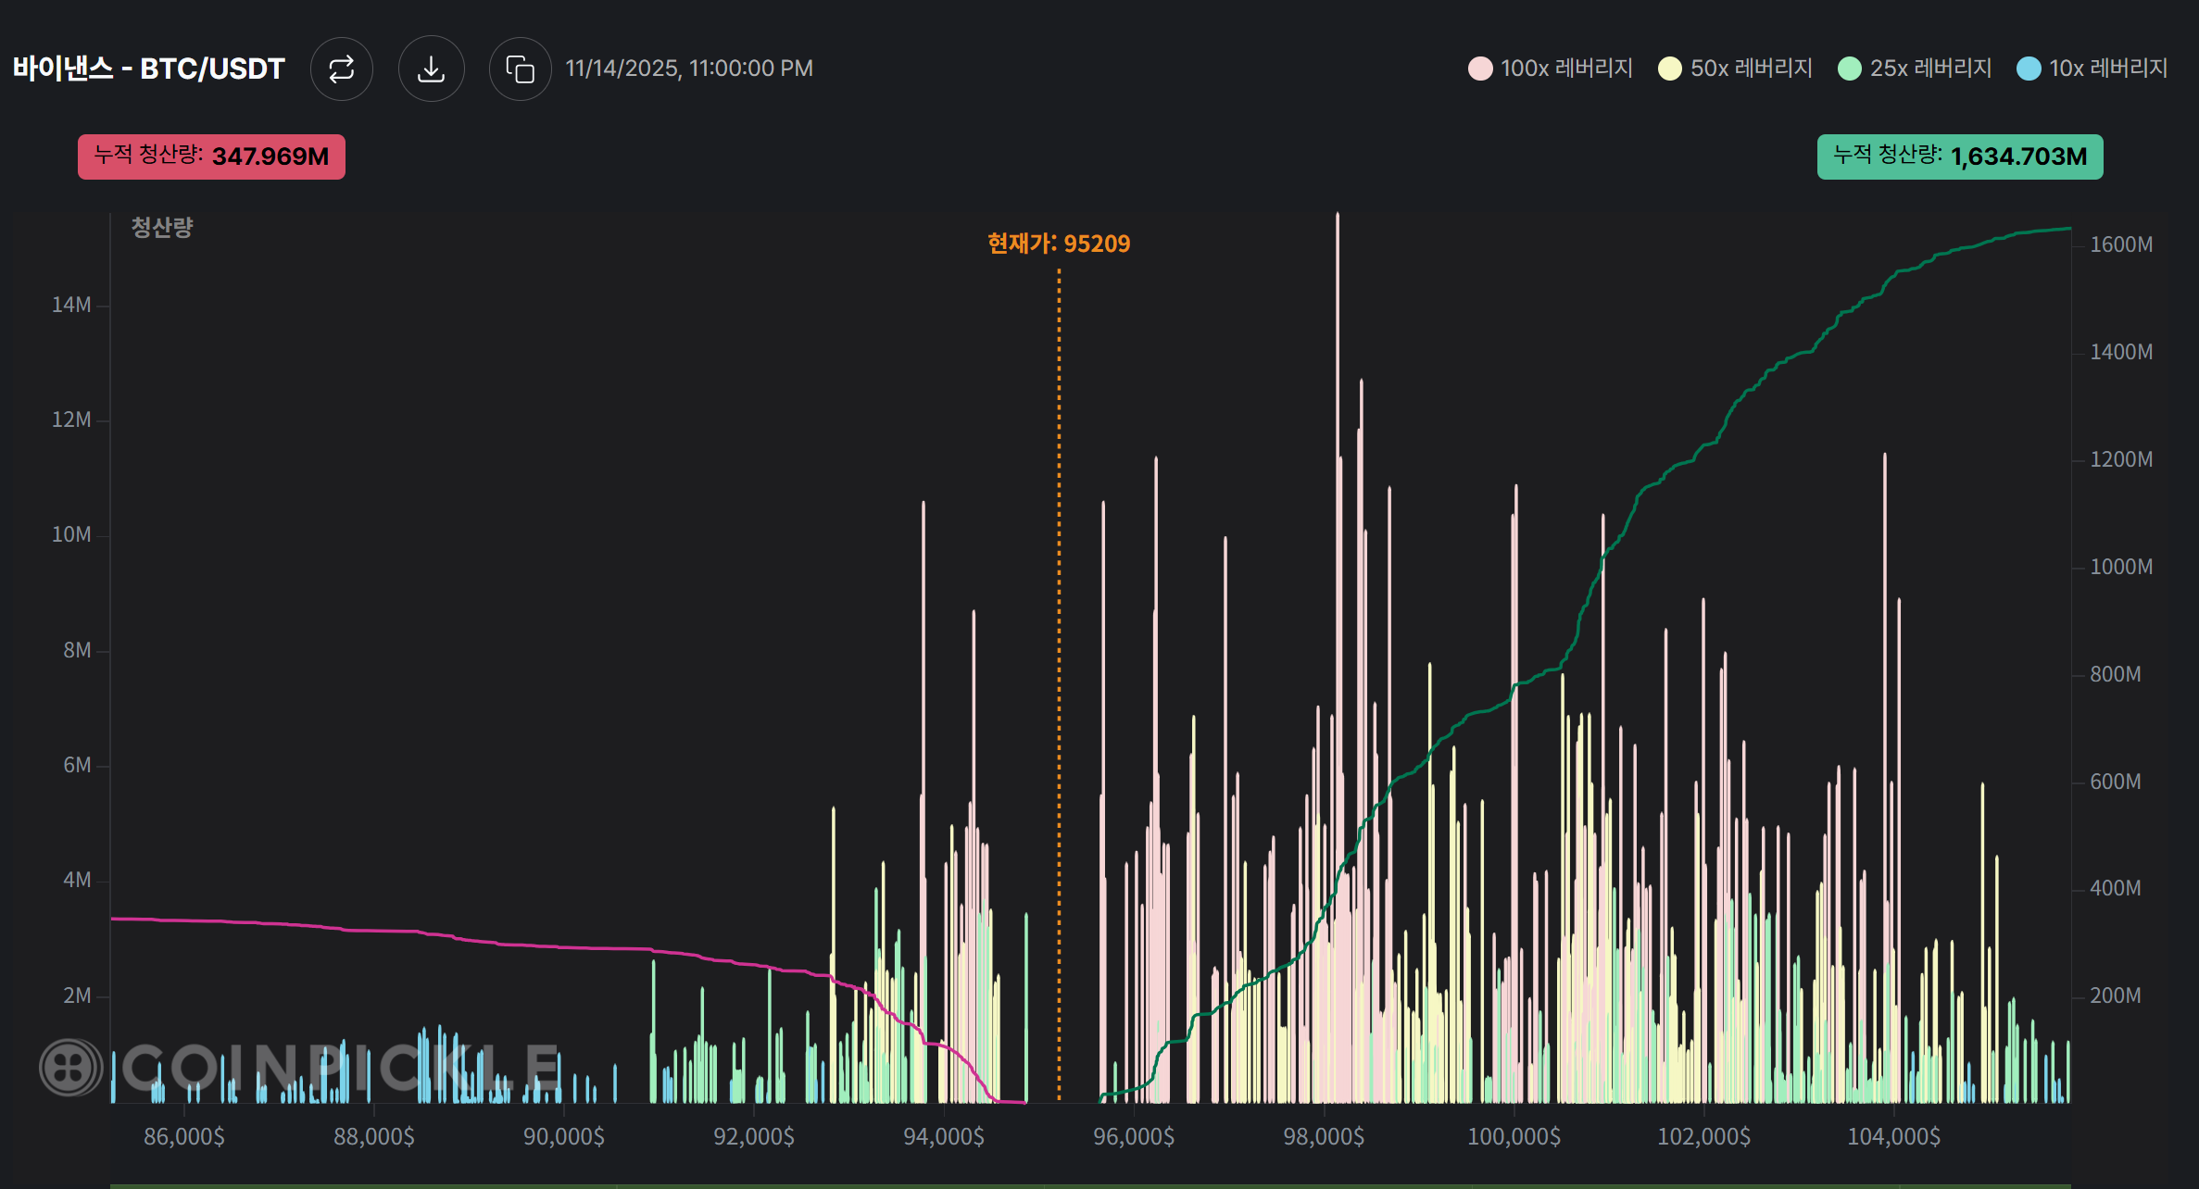
Task: Toggle the 50x leverage legend series
Action: tap(1750, 69)
